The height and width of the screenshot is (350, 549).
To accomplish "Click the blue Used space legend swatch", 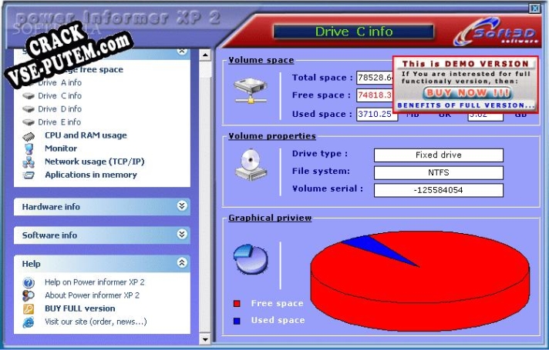I will [x=237, y=321].
